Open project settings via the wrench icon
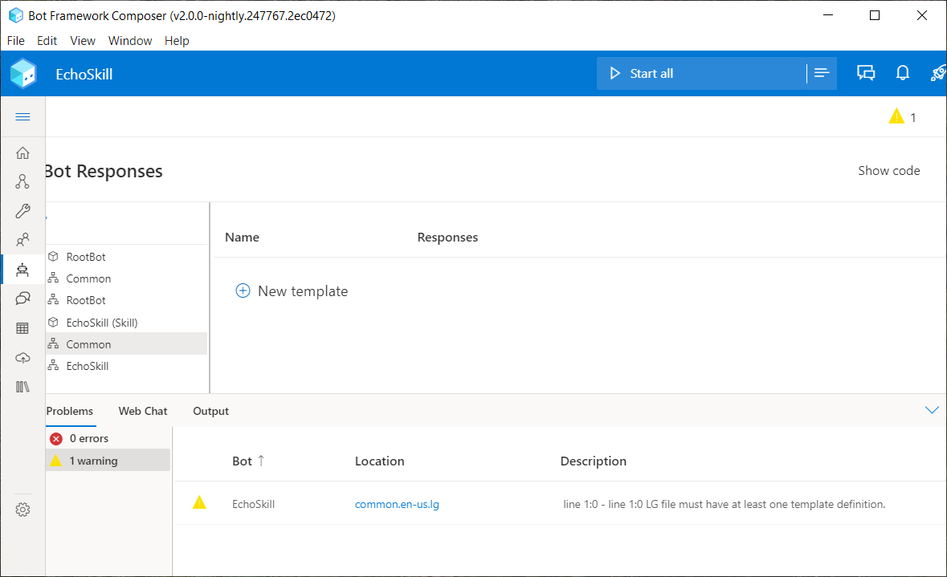Viewport: 947px width, 577px height. (x=22, y=211)
